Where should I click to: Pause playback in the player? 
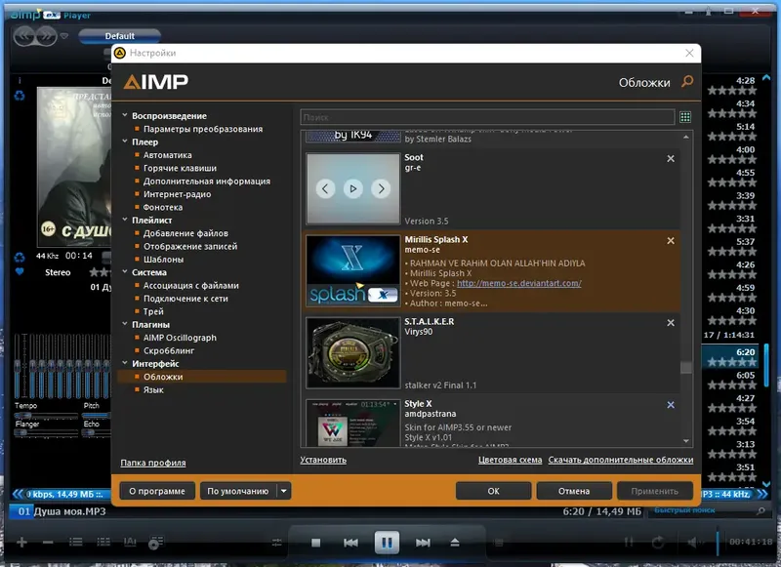(x=387, y=542)
